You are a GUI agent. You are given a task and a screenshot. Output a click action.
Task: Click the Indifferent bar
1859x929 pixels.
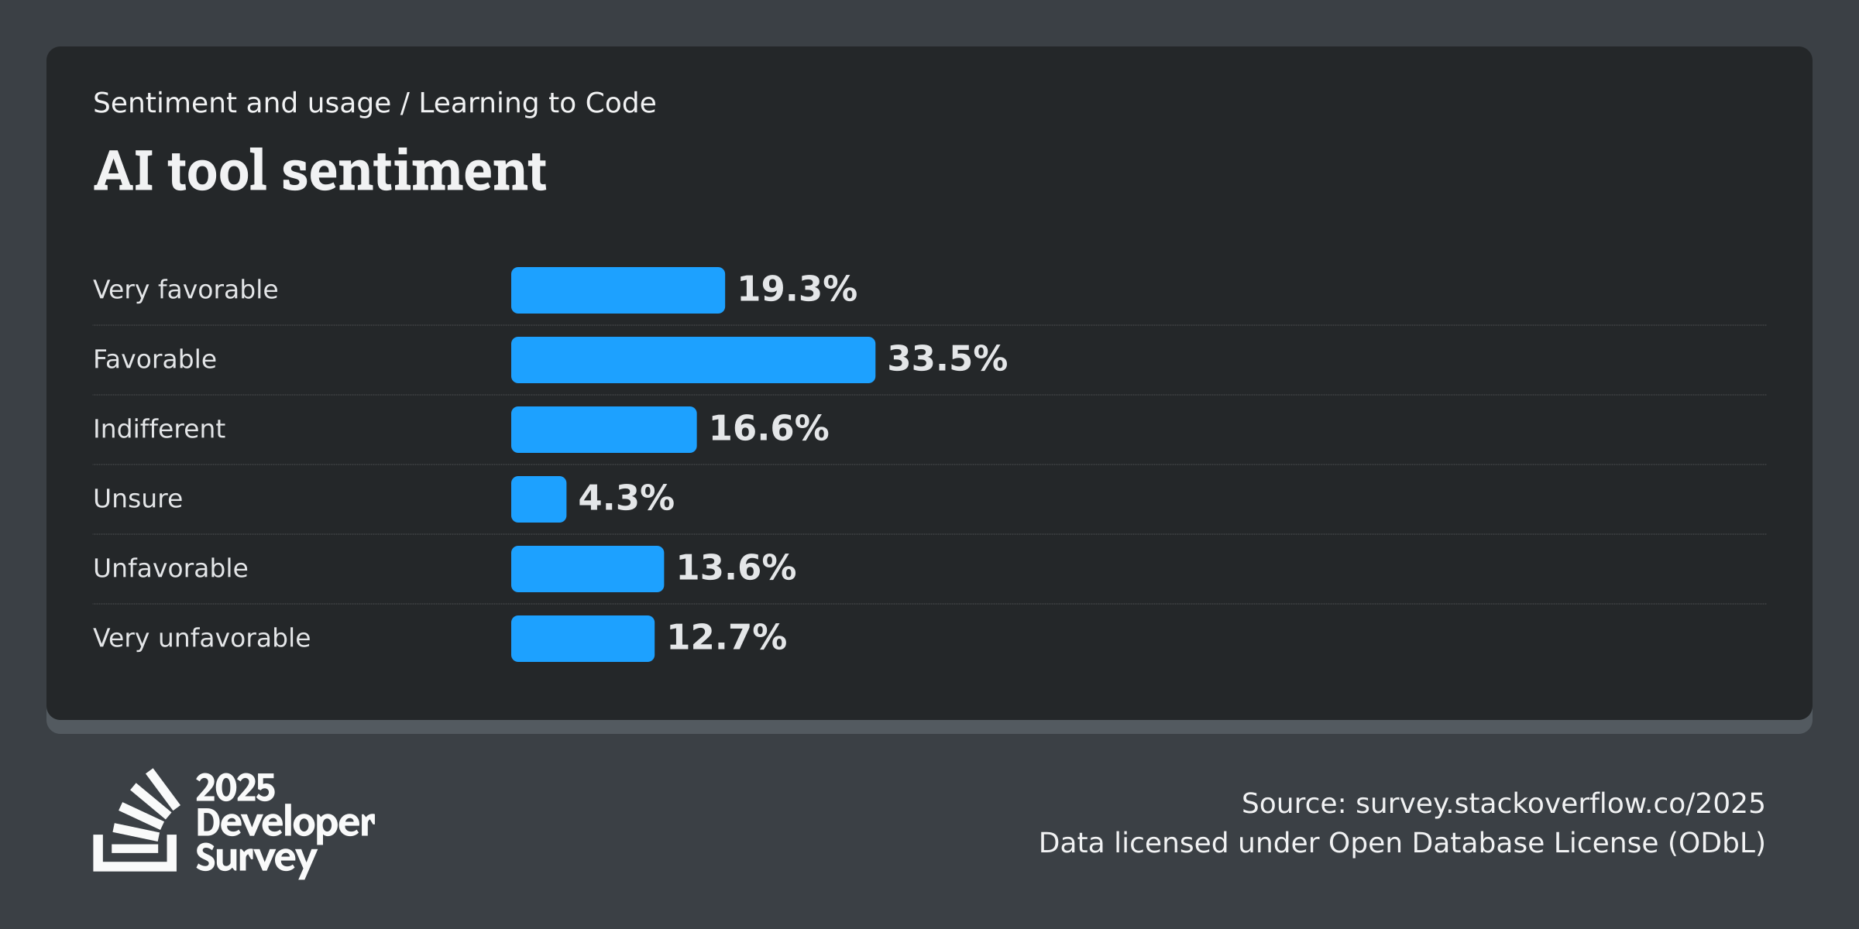coord(604,430)
